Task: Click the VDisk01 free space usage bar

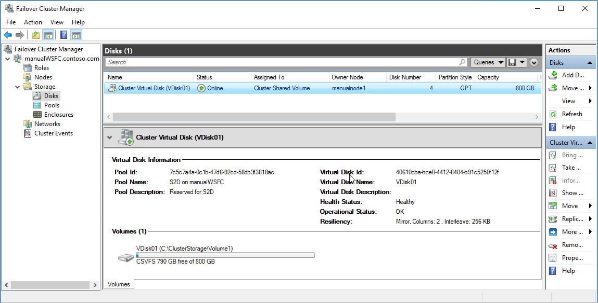Action: pyautogui.click(x=225, y=255)
